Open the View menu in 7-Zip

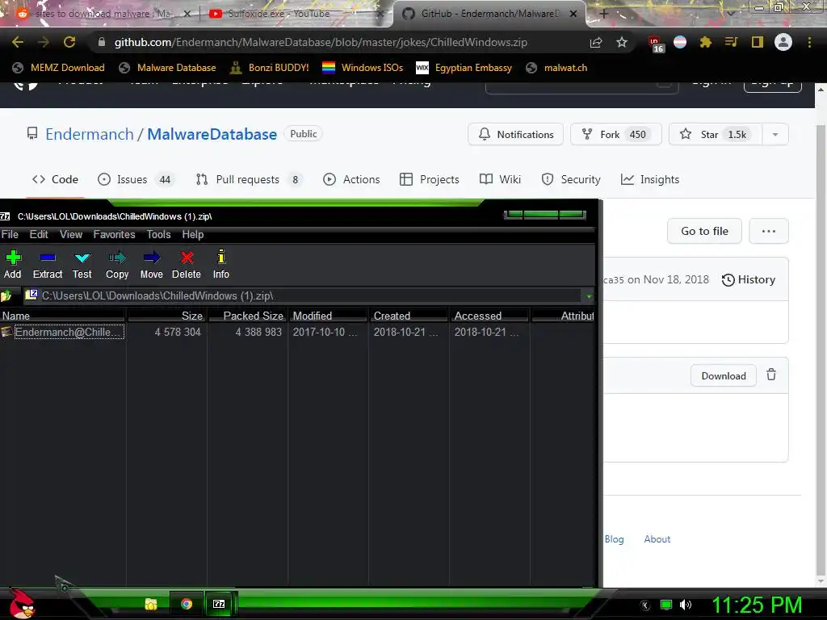71,235
